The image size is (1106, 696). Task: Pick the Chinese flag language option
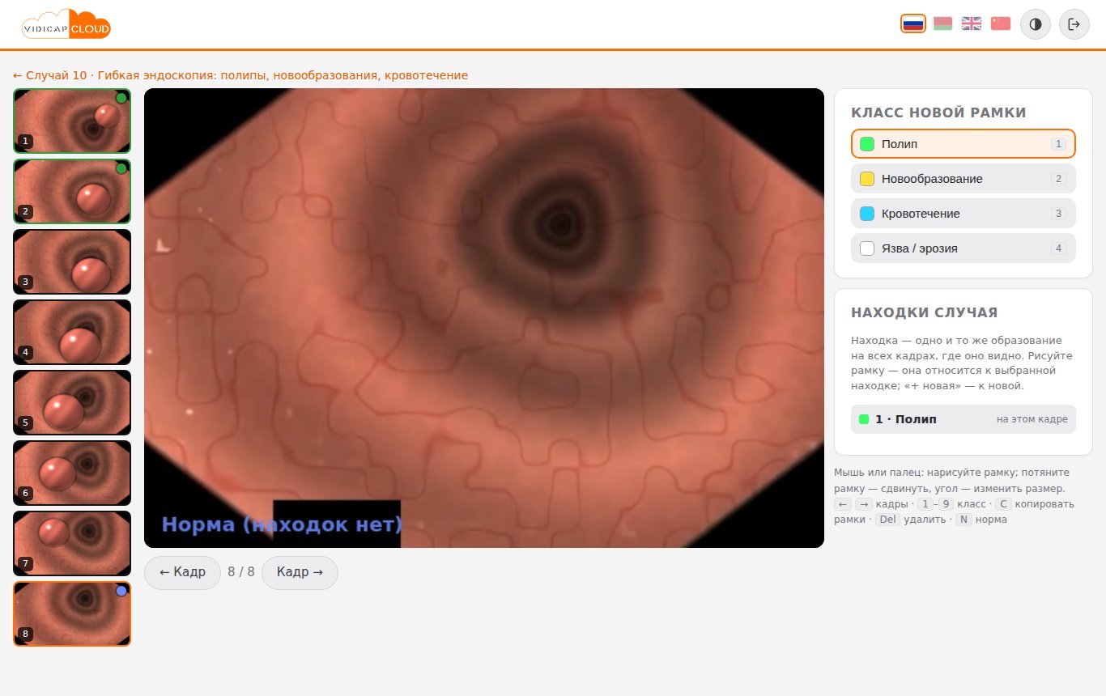tap(1001, 23)
